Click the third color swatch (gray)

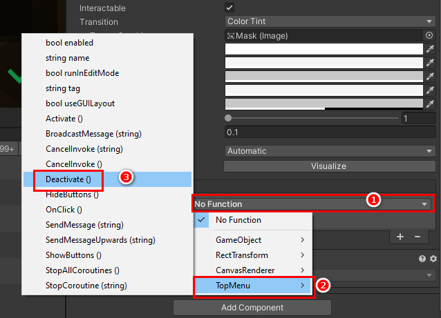(x=323, y=77)
